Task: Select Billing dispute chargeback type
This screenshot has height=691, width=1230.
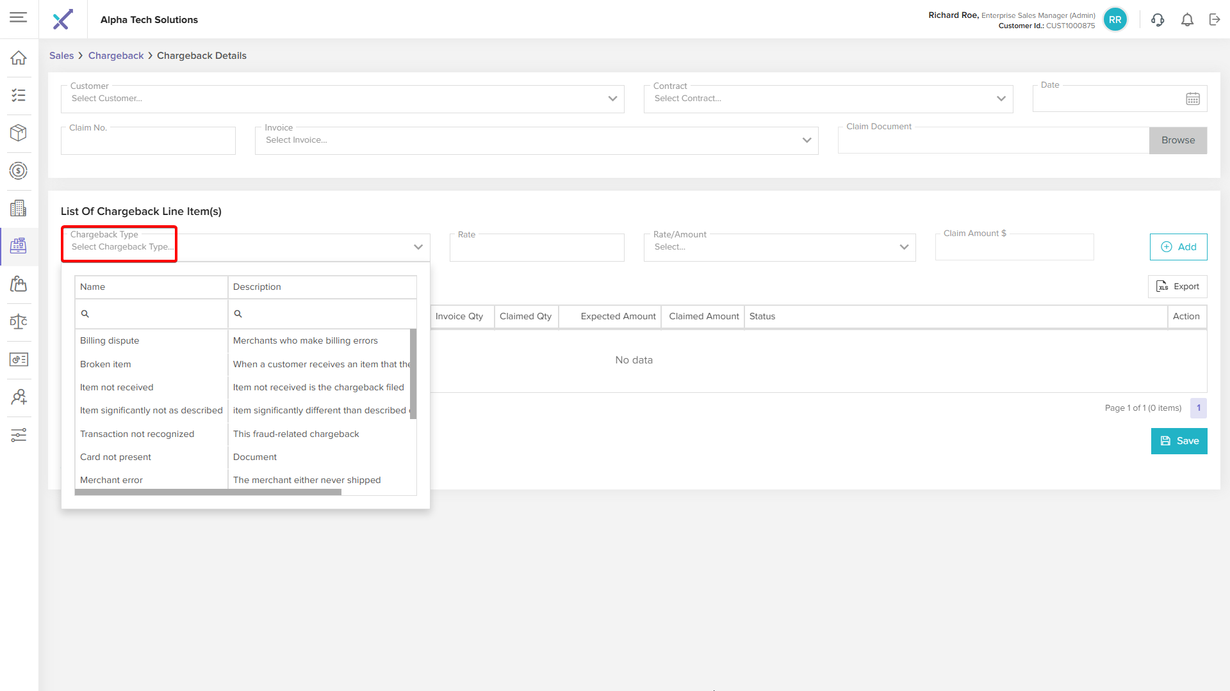Action: [110, 340]
